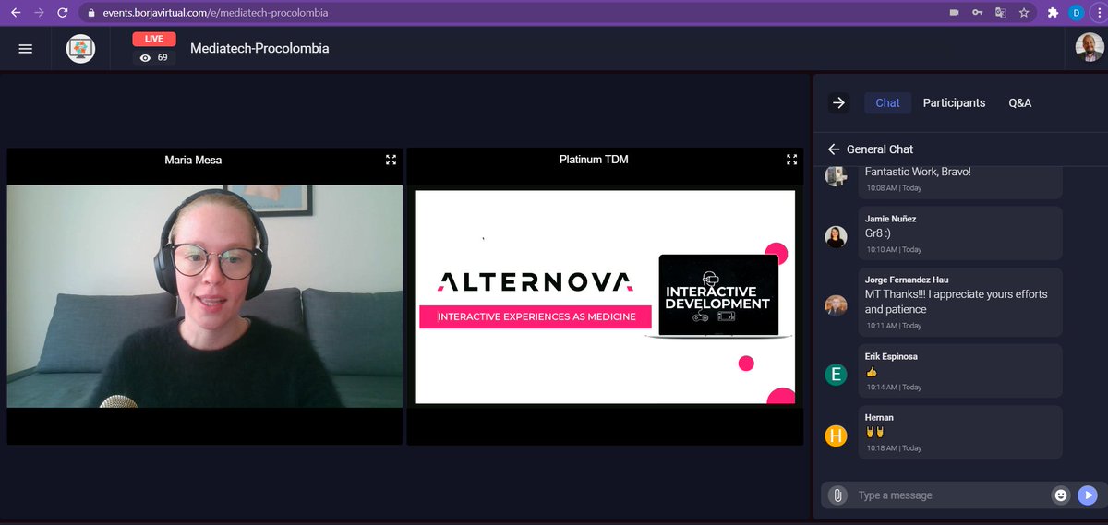This screenshot has height=525, width=1108.
Task: Open the user profile photo at top right
Action: click(1090, 48)
